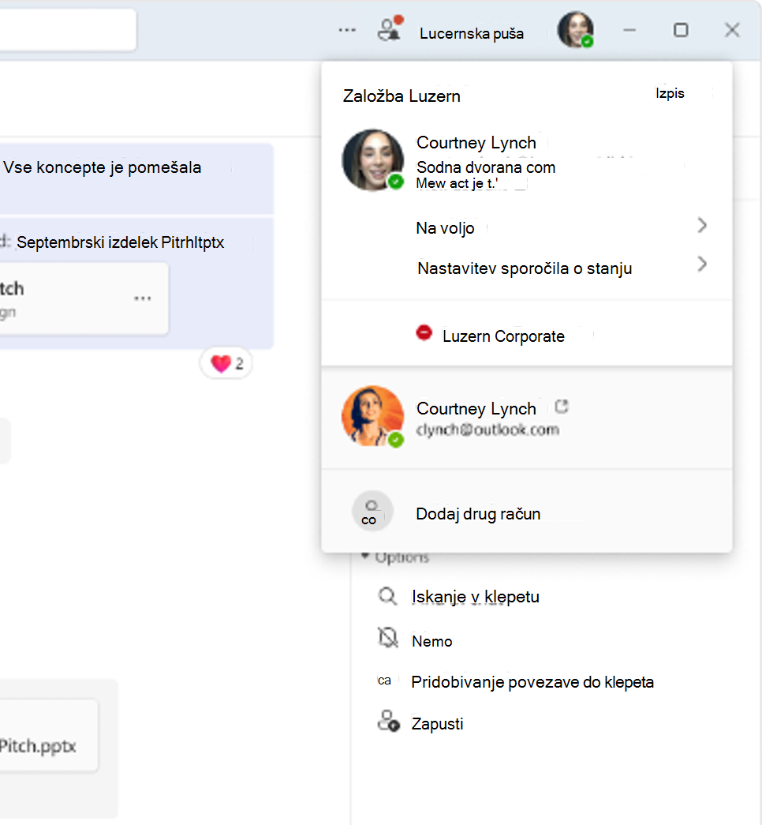Click the open-in-new-window icon beside Courtney Lynch

point(562,407)
